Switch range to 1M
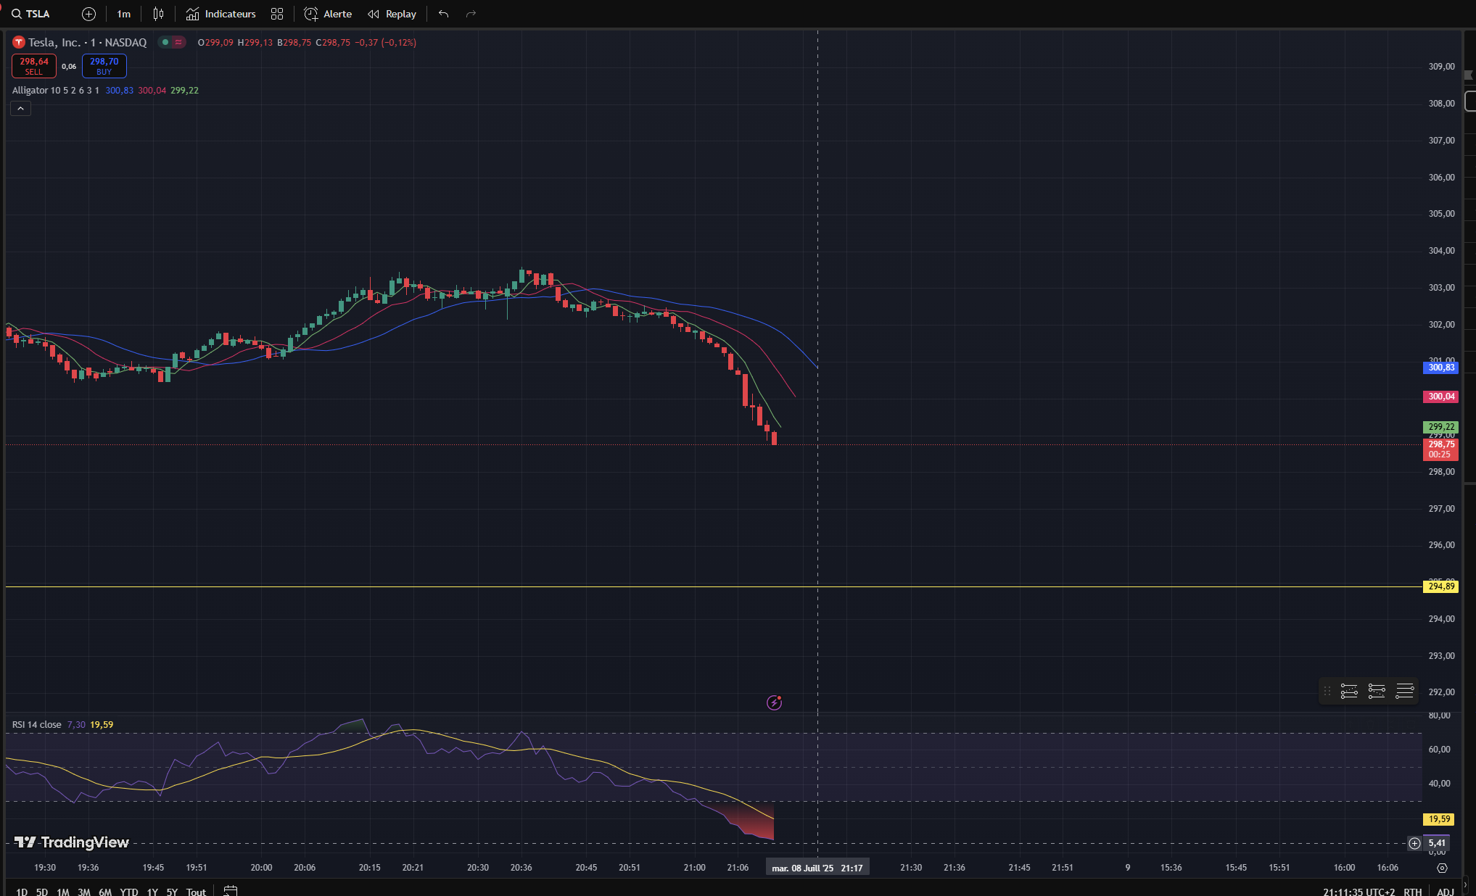1476x896 pixels. 63,892
